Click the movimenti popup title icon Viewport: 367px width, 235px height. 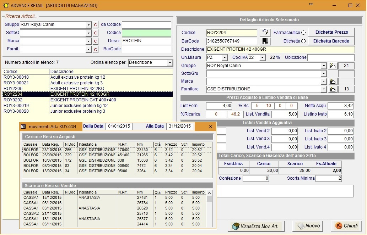tap(23, 127)
